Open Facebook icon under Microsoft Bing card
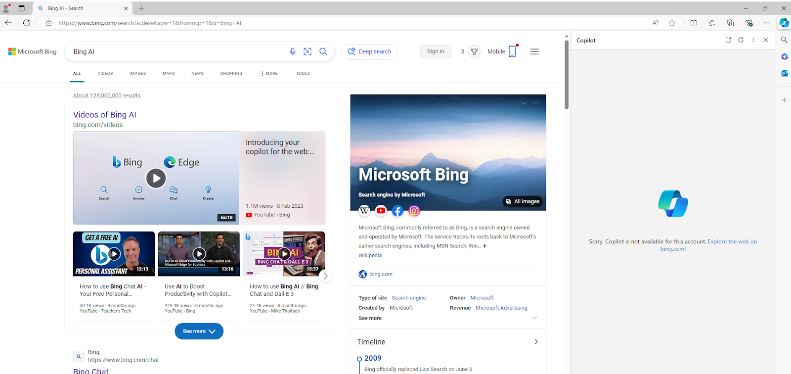This screenshot has width=791, height=374. point(397,211)
